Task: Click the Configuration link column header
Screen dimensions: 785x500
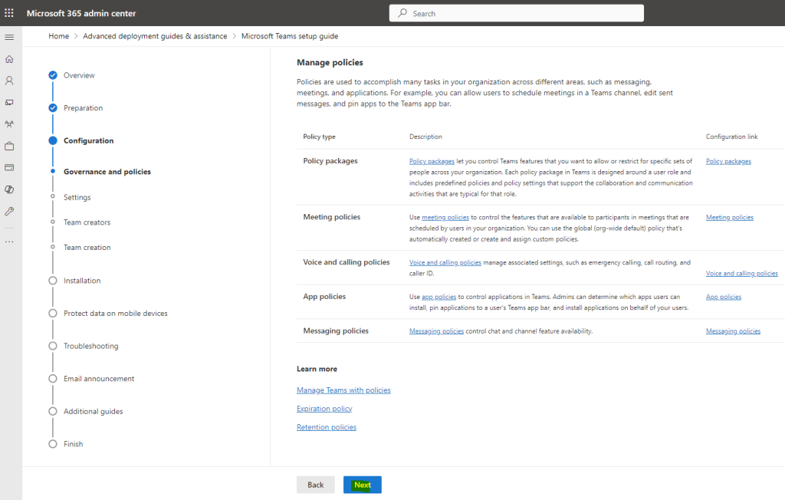Action: [x=732, y=137]
